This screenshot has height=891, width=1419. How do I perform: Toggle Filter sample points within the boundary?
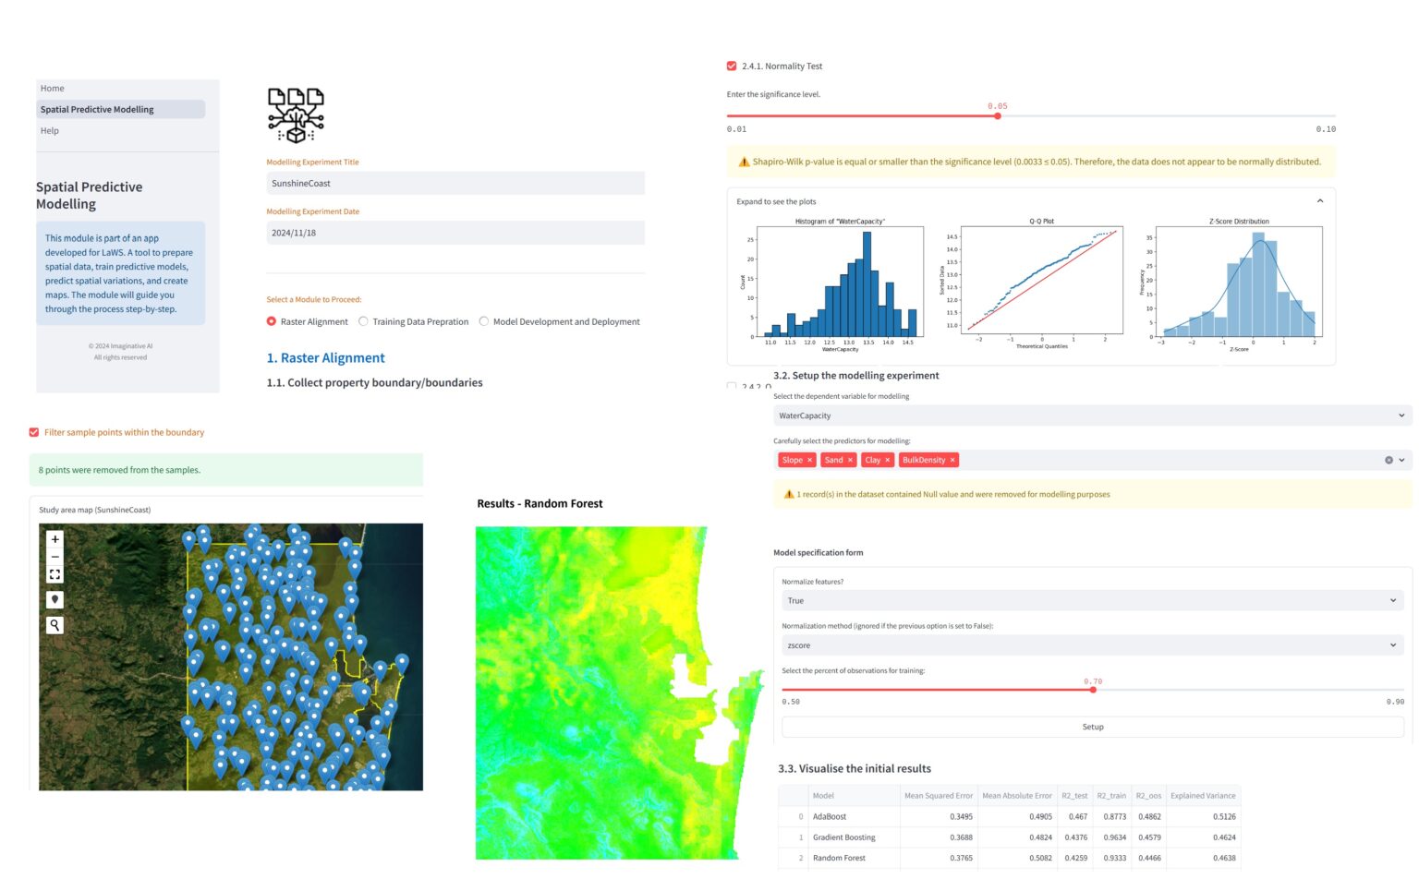(x=34, y=432)
